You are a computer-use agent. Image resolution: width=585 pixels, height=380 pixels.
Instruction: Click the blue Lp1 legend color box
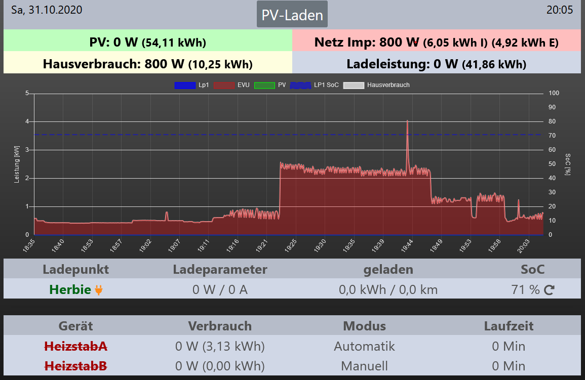185,86
